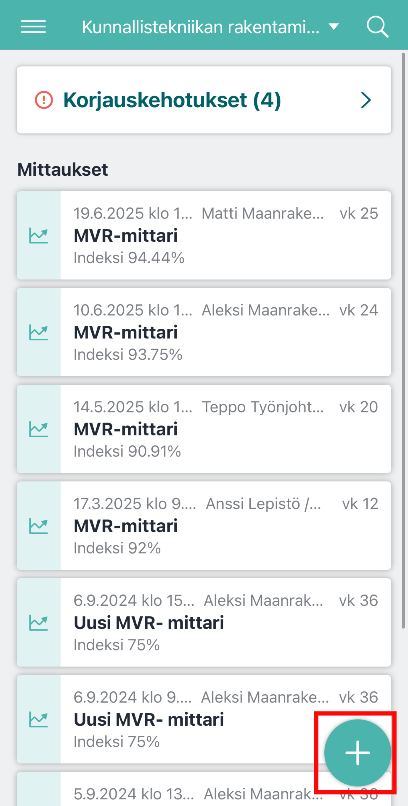Tap chart icon of vk 24 measurement
408x806 pixels.
click(x=38, y=332)
